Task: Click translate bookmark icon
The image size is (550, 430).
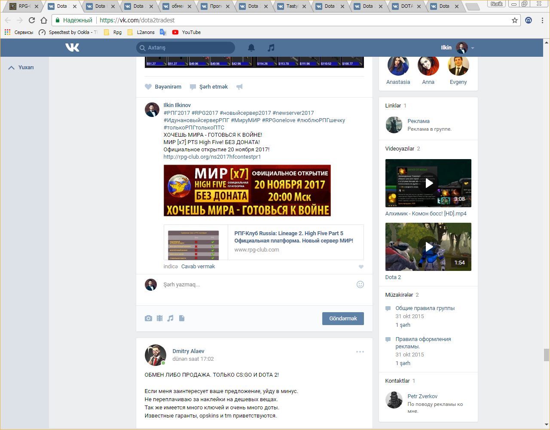Action: coord(163,32)
